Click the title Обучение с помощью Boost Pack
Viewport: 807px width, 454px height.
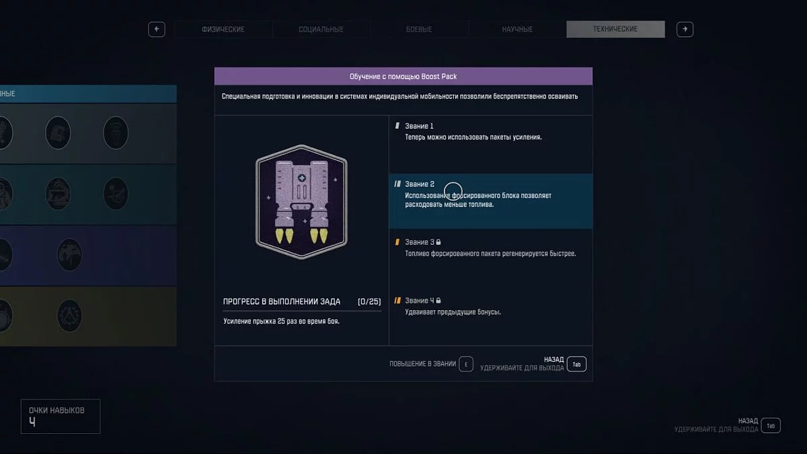tap(403, 77)
